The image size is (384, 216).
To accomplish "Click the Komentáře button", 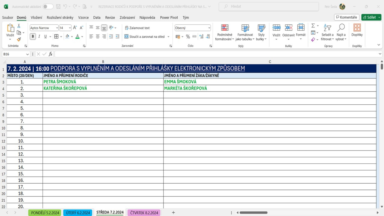I will (347, 17).
